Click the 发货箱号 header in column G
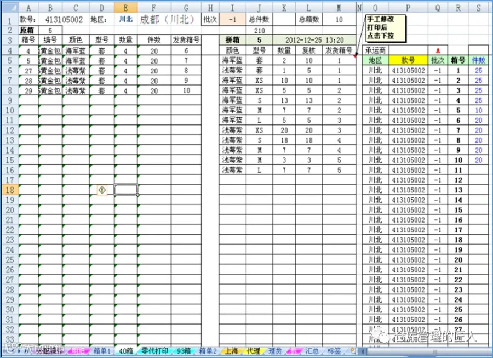This screenshot has height=358, width=493. pos(186,40)
